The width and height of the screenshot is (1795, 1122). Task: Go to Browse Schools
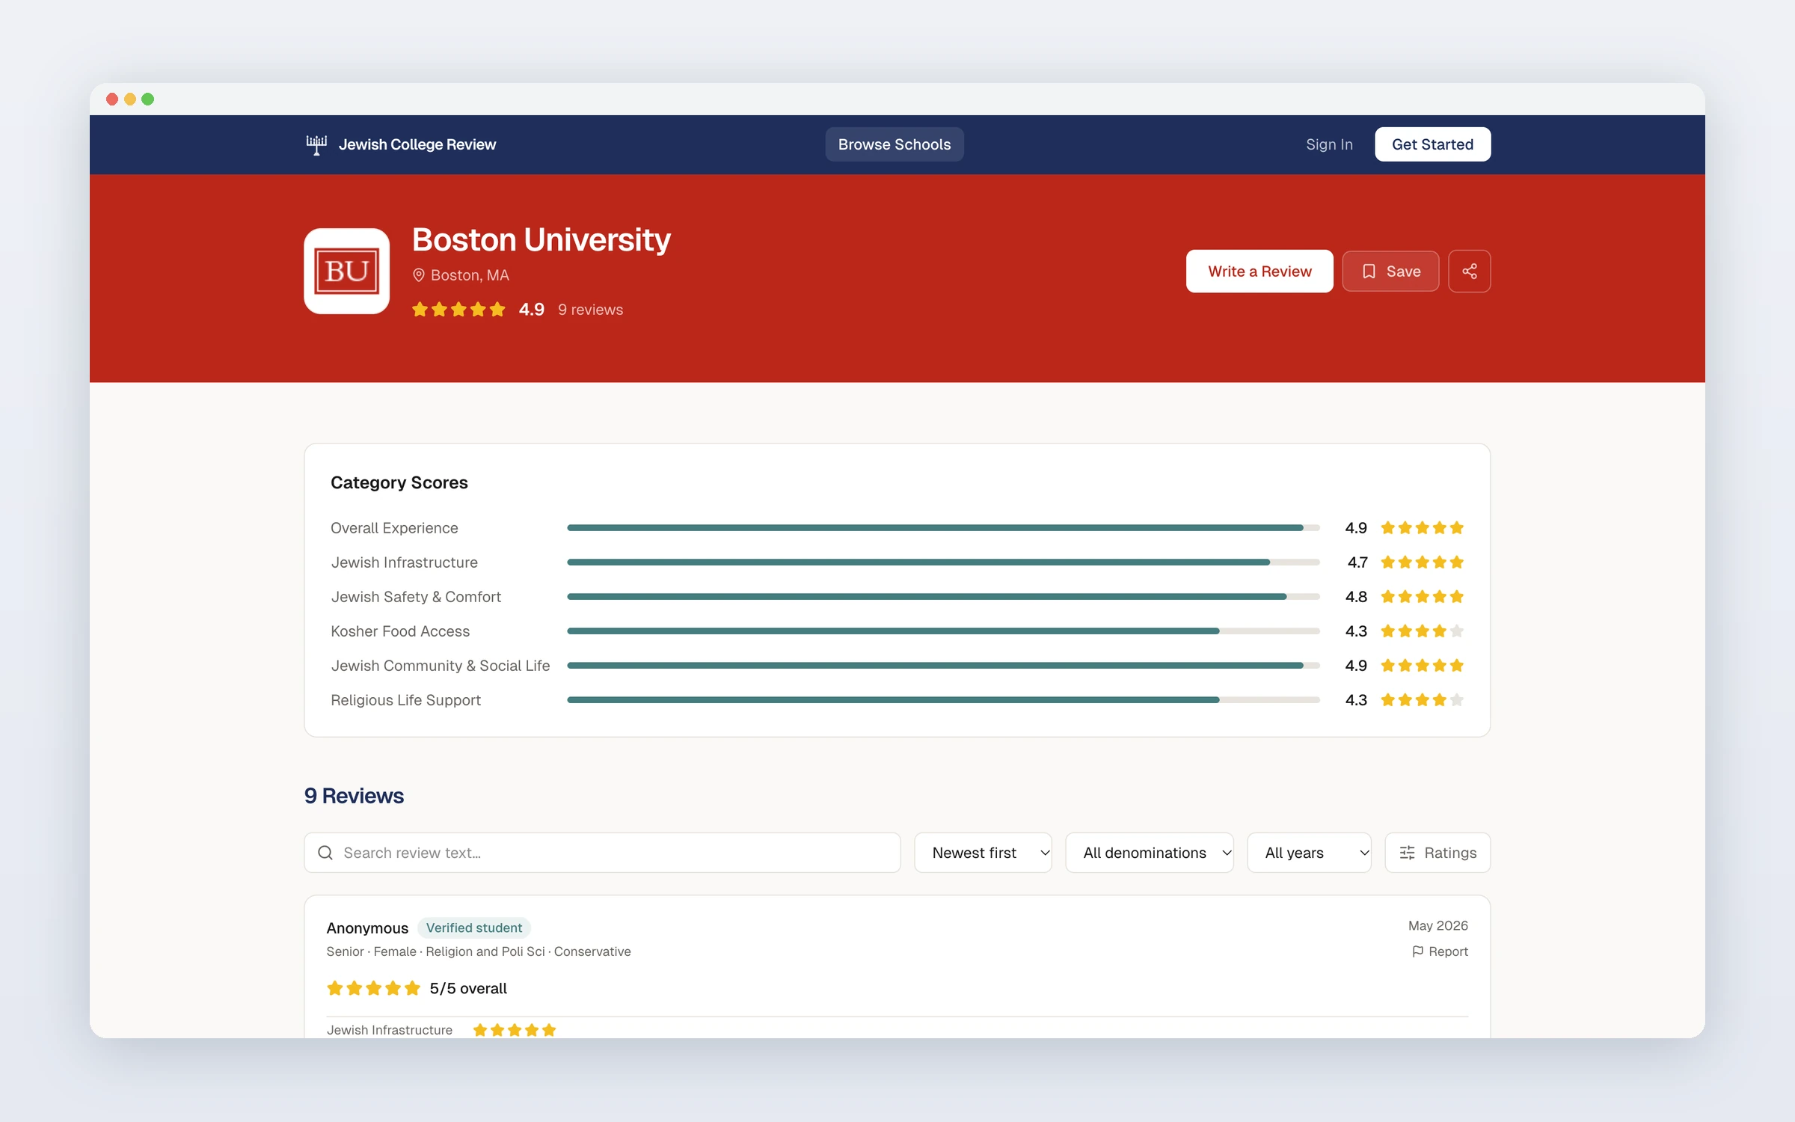click(895, 144)
